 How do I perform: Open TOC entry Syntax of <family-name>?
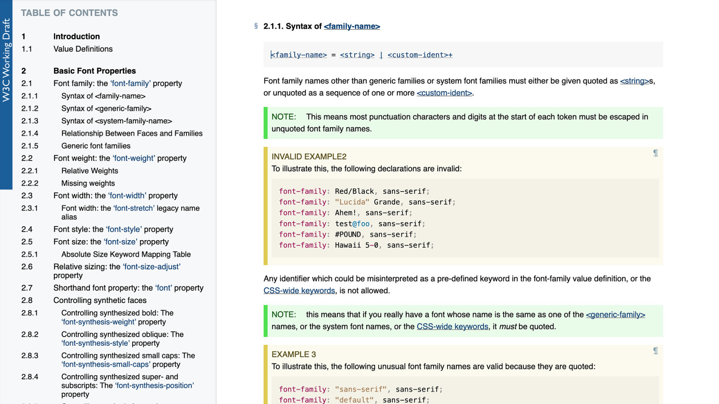[103, 96]
